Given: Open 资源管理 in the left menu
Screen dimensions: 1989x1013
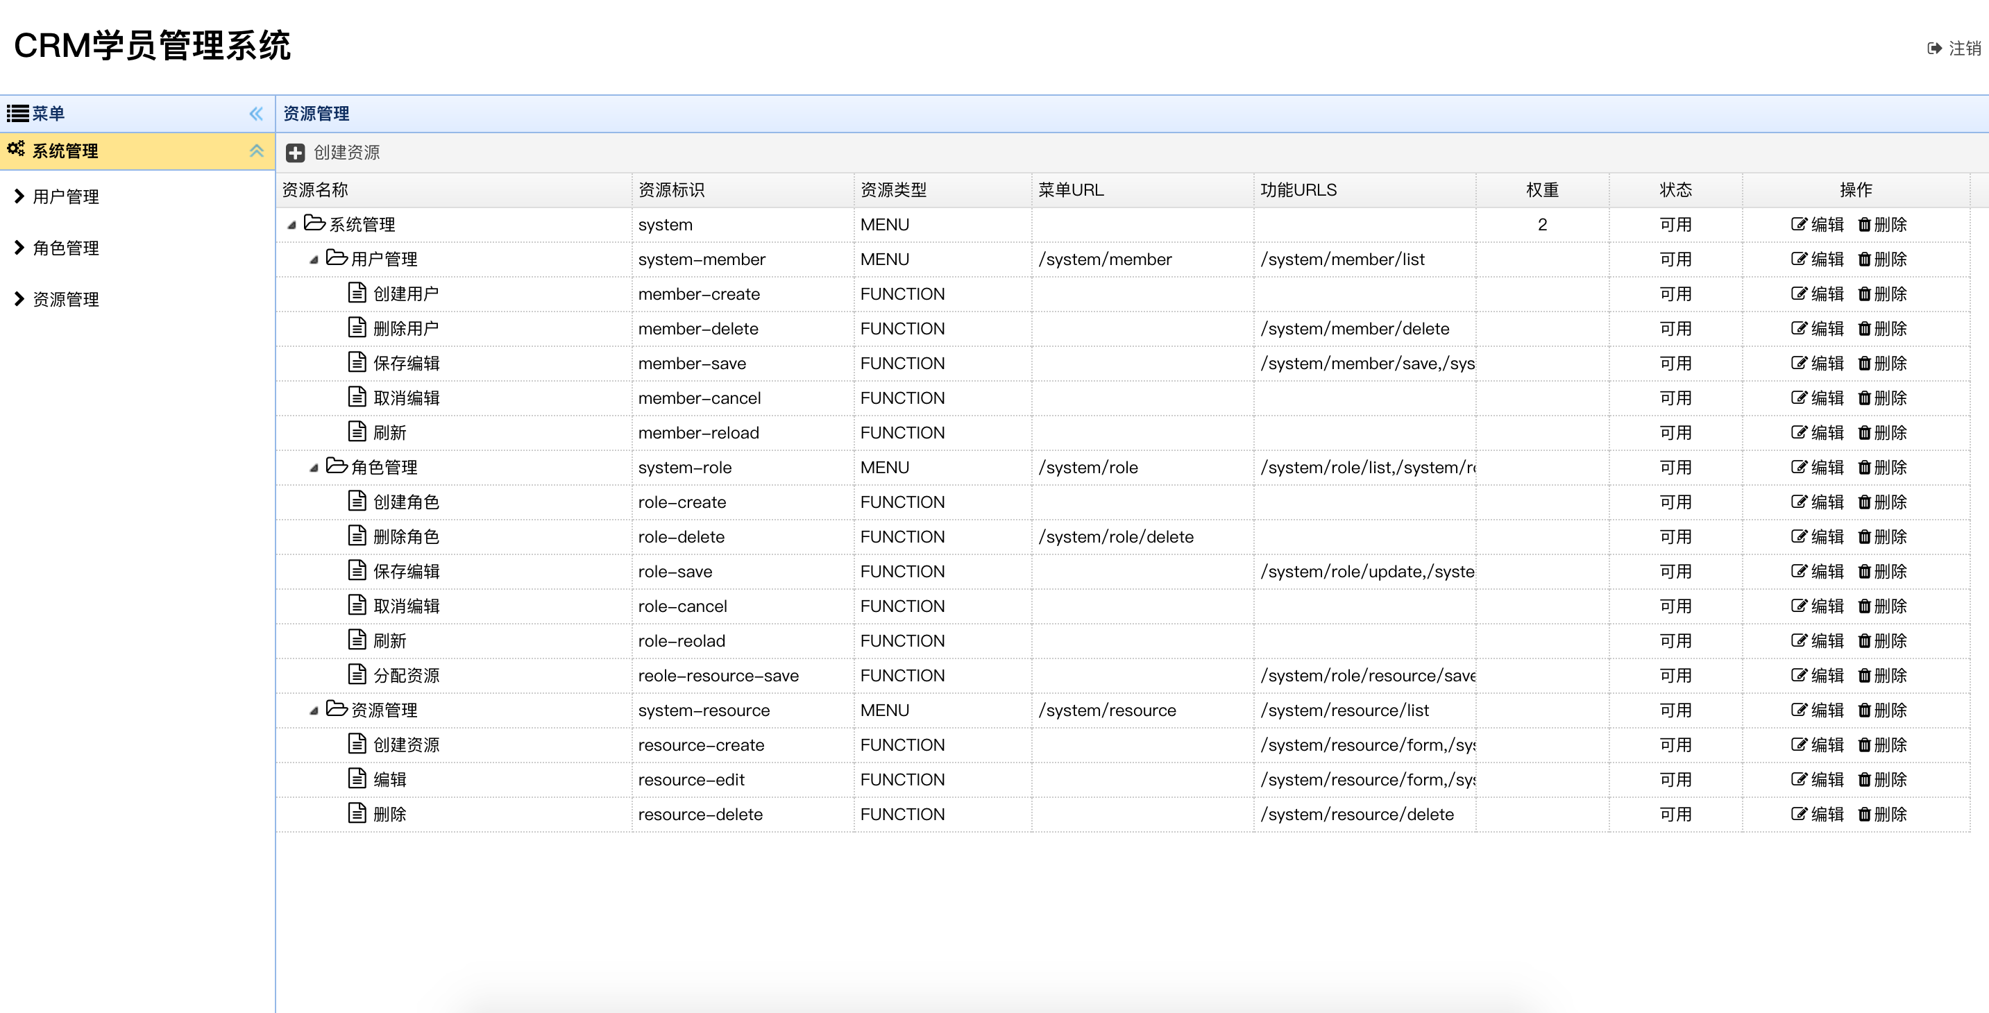Looking at the screenshot, I should (x=66, y=299).
